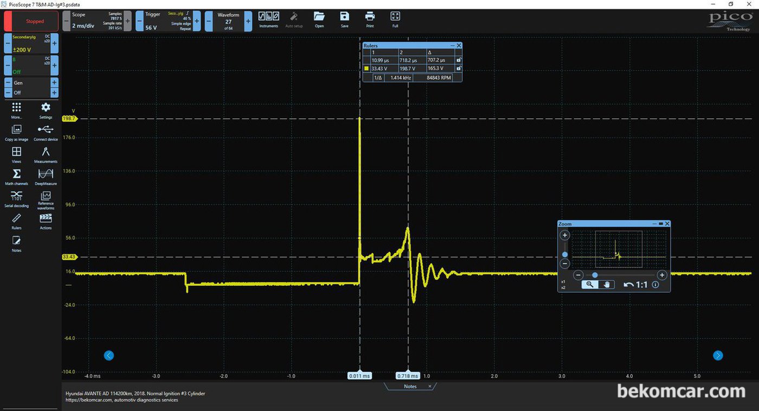Toggle the Stopped capture button
Screen dimensions: 759x411
(x=31, y=21)
